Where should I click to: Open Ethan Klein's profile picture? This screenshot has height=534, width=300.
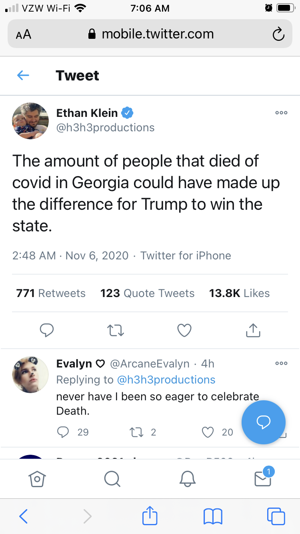tap(30, 120)
